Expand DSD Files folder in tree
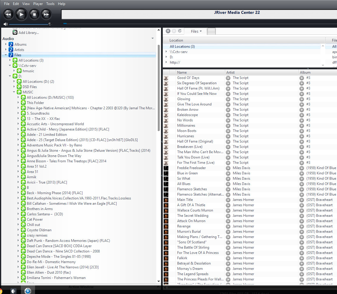Image resolution: width=337 pixels, height=294 pixels. point(14,87)
